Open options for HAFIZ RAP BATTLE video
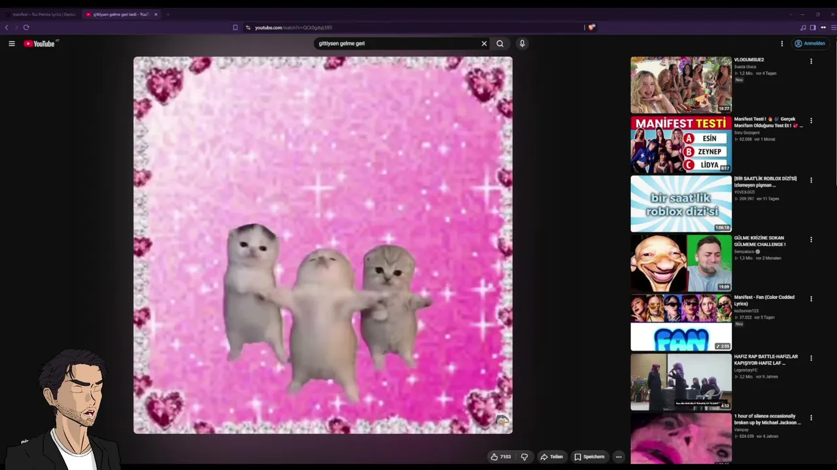Image resolution: width=837 pixels, height=470 pixels. click(811, 358)
